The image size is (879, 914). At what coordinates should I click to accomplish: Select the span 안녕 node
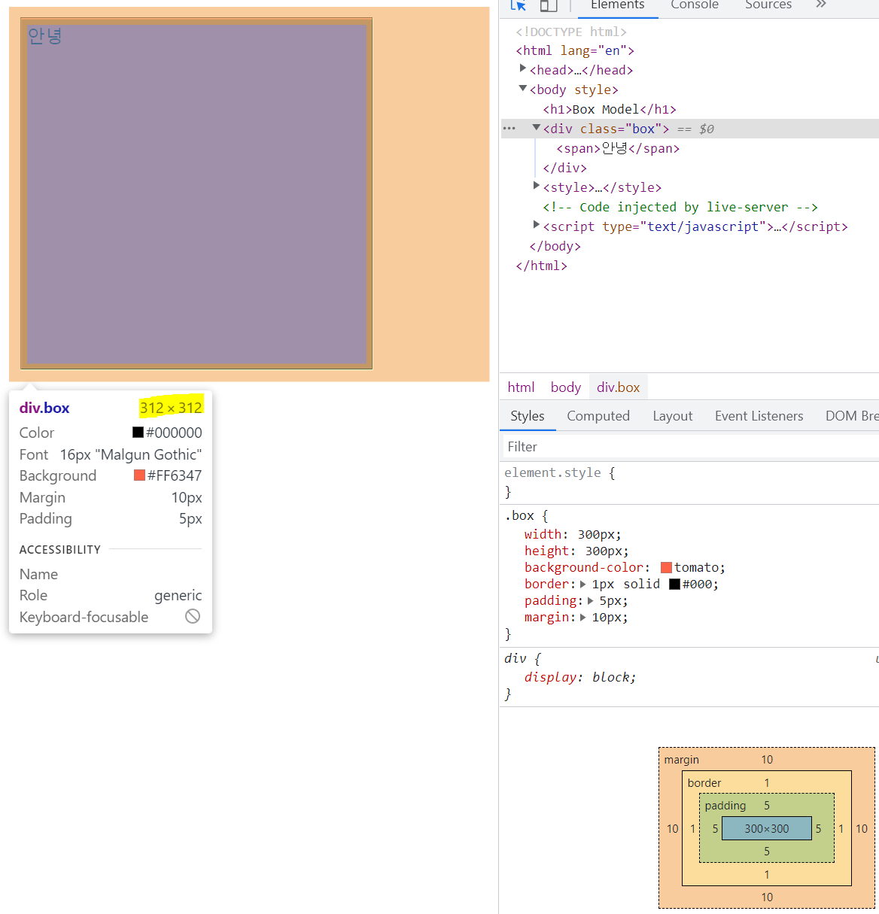[x=618, y=148]
